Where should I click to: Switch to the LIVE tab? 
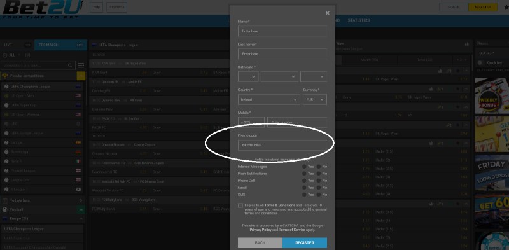[x=17, y=45]
